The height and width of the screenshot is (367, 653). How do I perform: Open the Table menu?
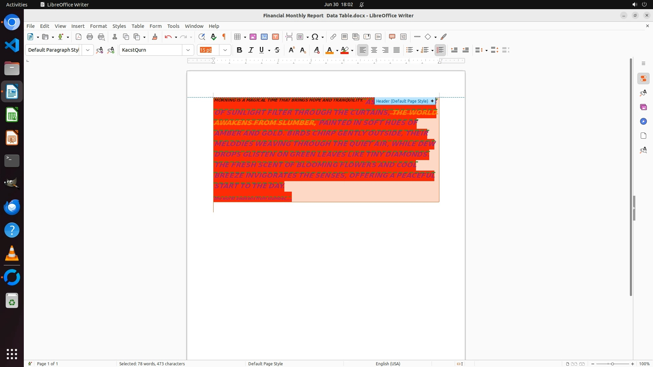tap(138, 26)
